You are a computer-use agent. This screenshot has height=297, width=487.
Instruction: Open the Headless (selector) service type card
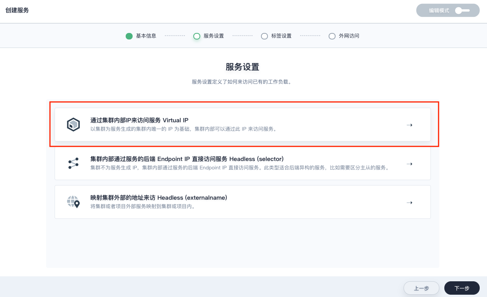242,163
